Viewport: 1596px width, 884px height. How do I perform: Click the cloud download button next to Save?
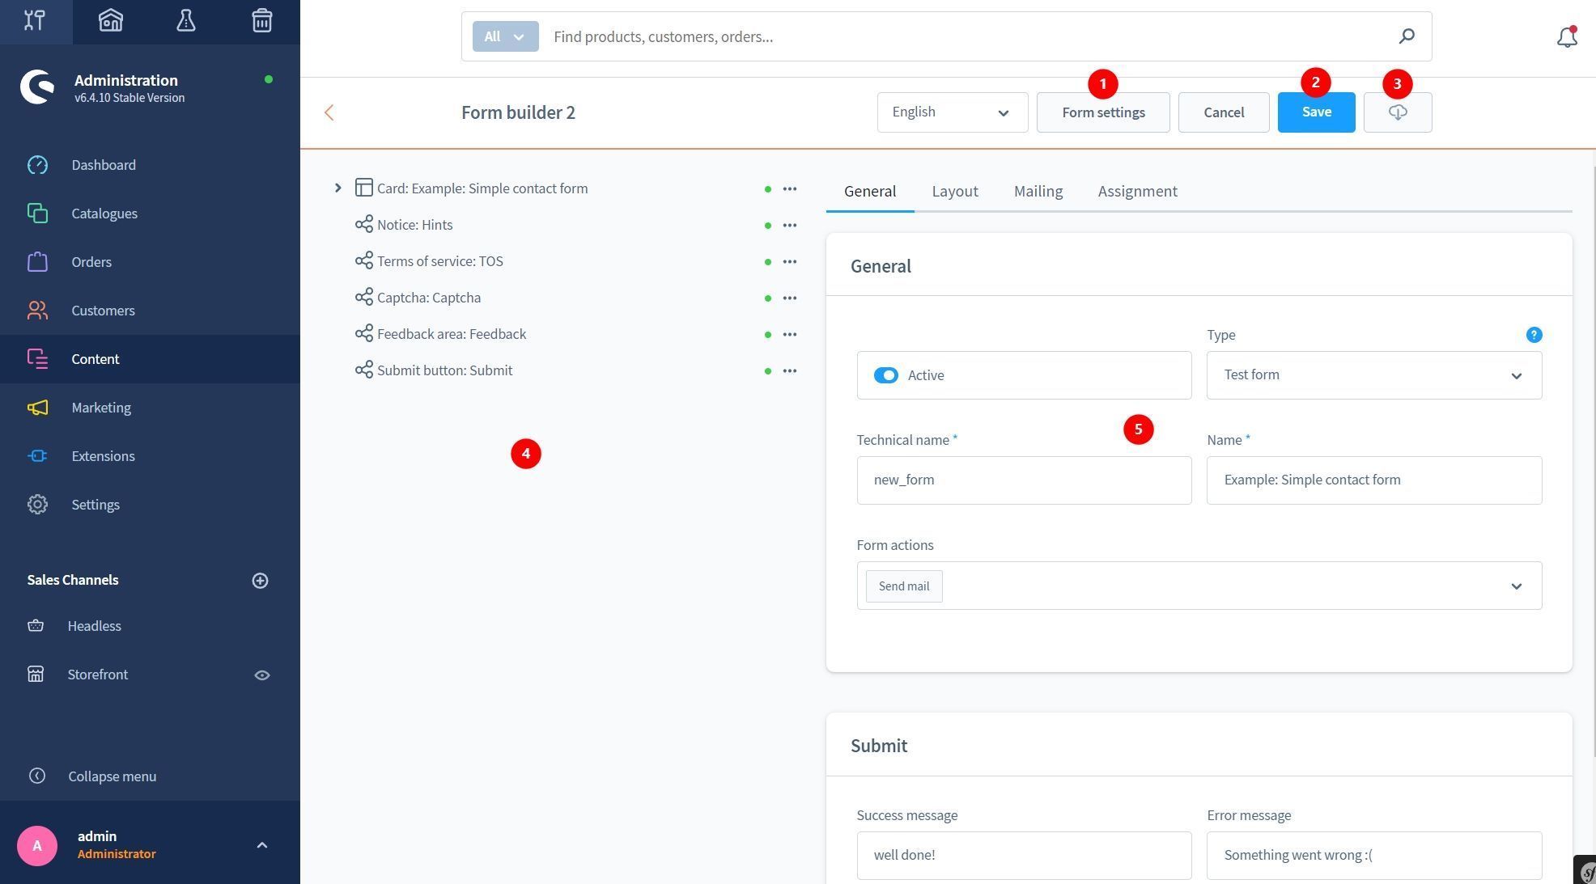click(x=1397, y=112)
